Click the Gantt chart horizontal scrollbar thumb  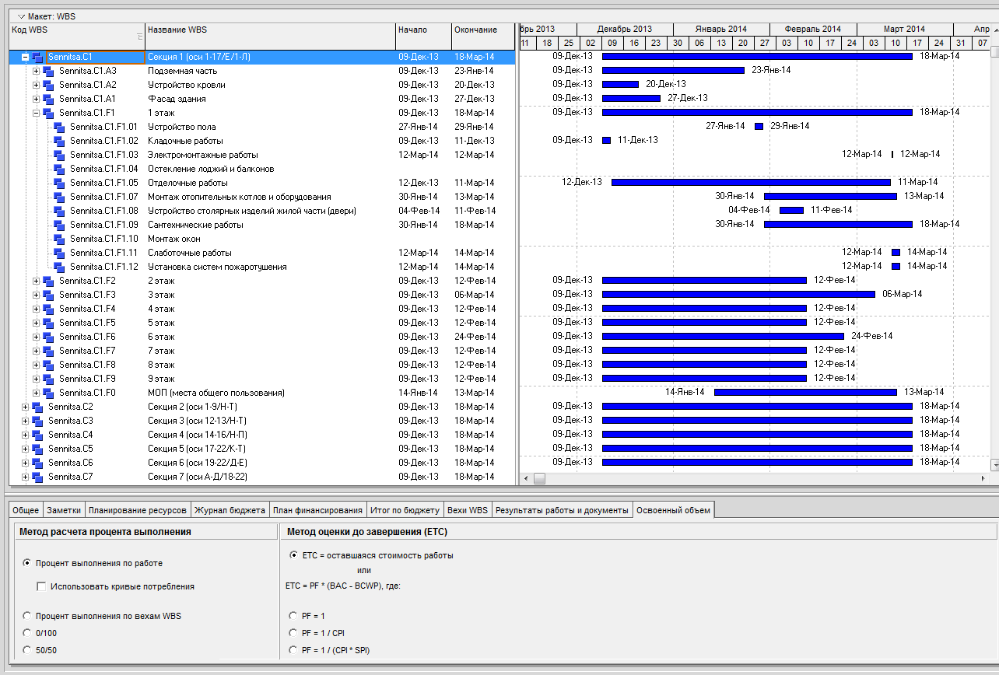(x=539, y=478)
